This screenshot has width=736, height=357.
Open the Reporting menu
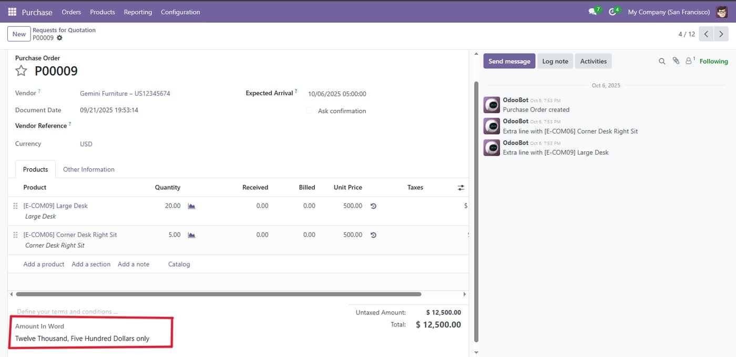[138, 12]
